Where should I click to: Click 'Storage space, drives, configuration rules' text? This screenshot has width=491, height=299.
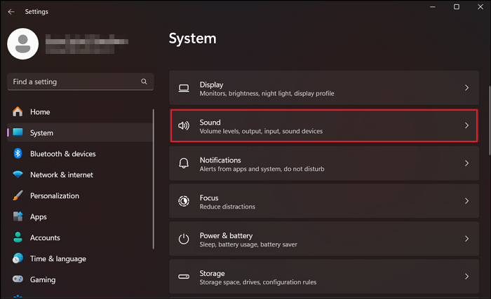pos(258,282)
